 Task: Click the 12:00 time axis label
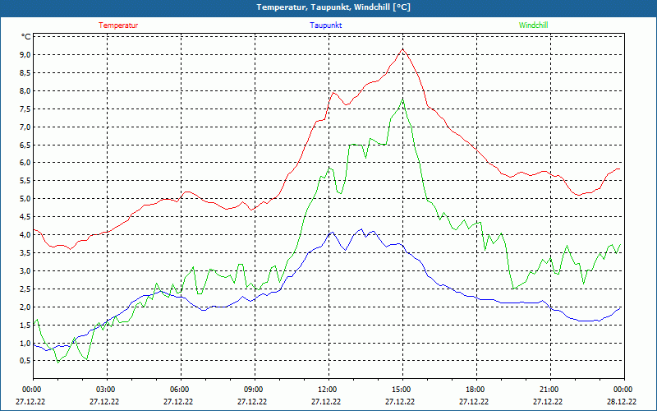[327, 390]
